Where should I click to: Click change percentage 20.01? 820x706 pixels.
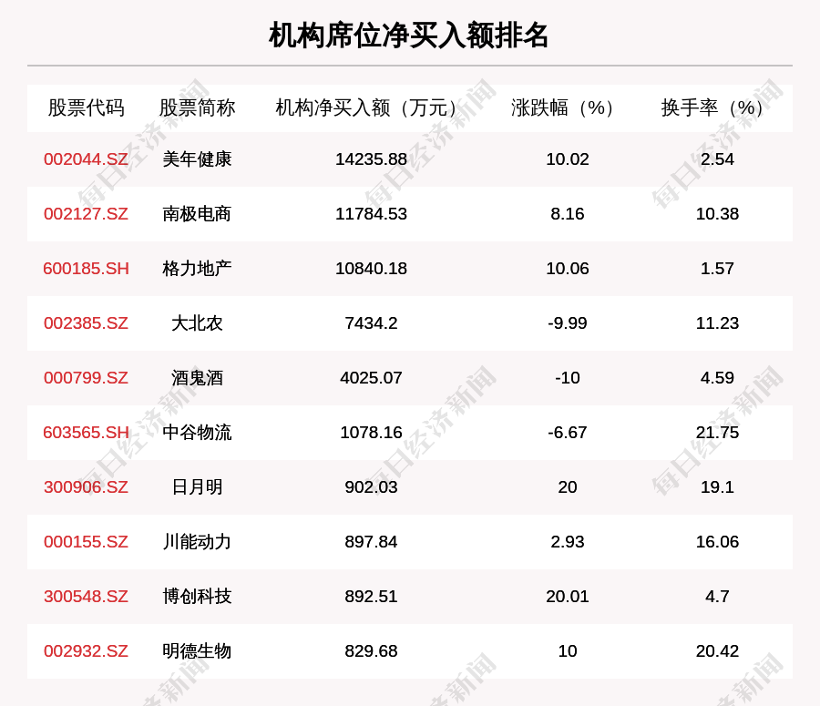[x=568, y=596]
